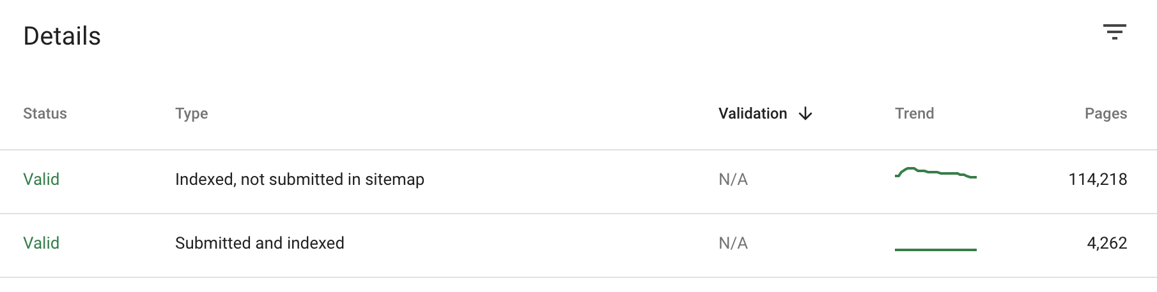
Task: Click the Details section heading
Action: [x=62, y=36]
